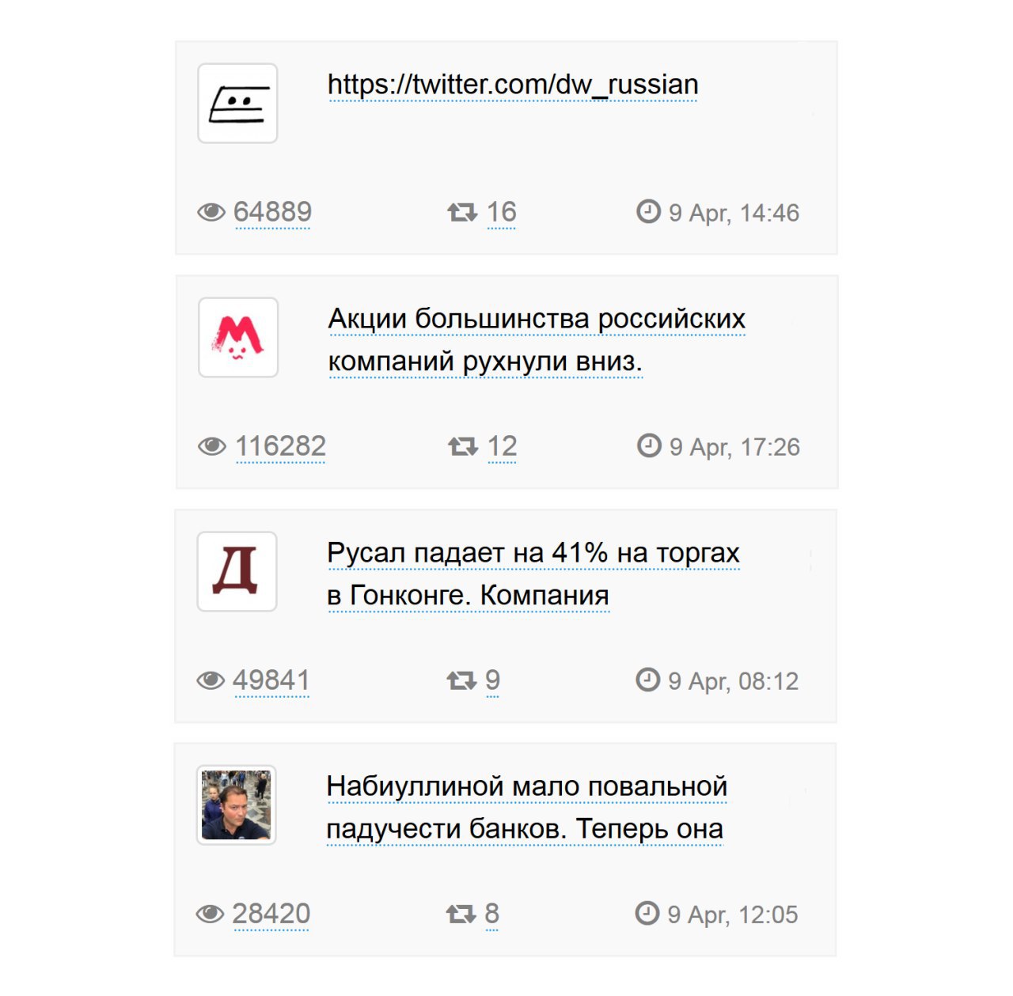
Task: Click the eye icon beside 116282 views
Action: (x=212, y=446)
